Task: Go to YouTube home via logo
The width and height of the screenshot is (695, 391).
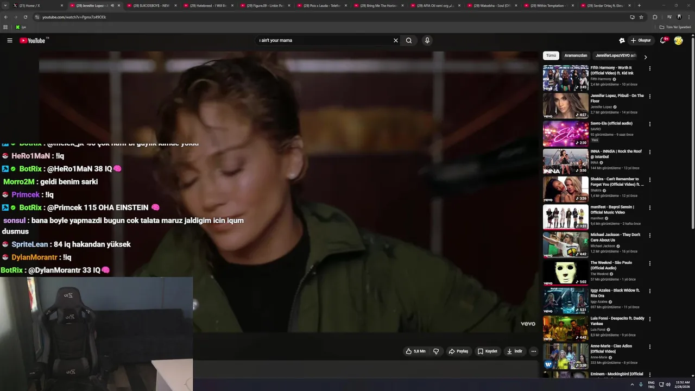Action: coord(34,40)
